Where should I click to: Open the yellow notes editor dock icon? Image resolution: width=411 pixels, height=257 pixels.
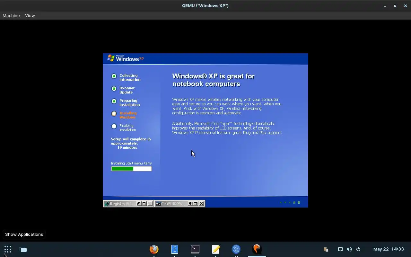click(x=216, y=249)
